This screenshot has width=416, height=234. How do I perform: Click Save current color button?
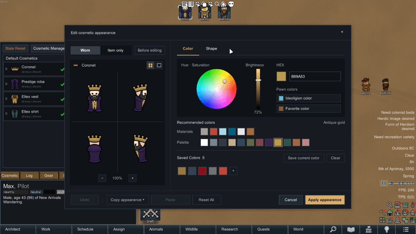(304, 158)
